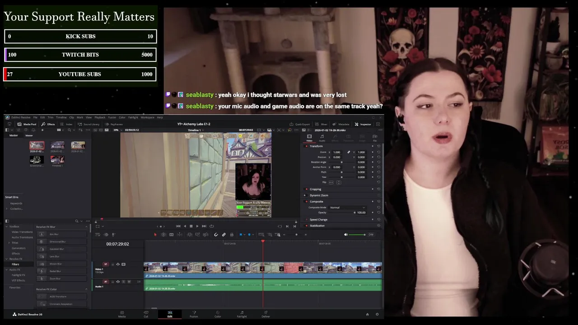The image size is (578, 325).
Task: Open project settings gear in bottom right
Action: click(377, 314)
